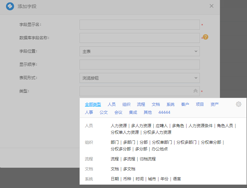This screenshot has width=247, height=188.
Task: Pick the 办公地点 type option
Action: (159, 149)
